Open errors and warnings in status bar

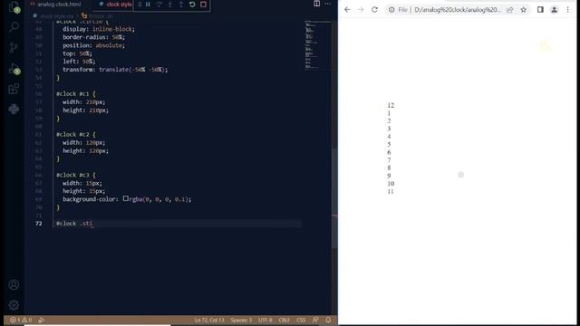point(21,320)
